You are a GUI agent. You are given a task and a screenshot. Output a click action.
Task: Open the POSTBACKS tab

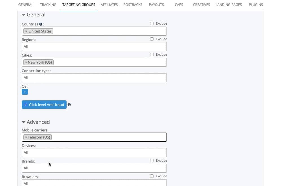tap(133, 5)
